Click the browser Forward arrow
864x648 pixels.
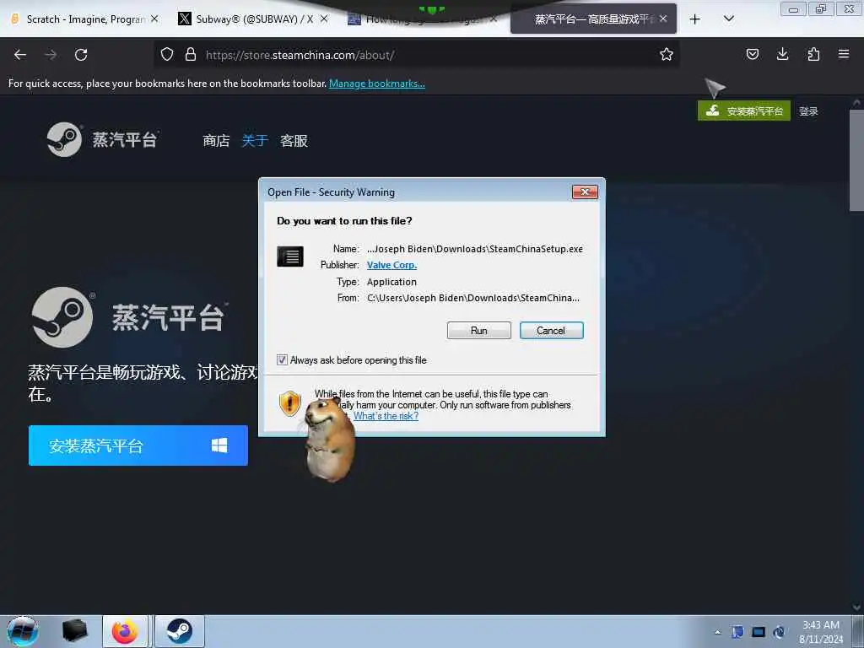click(51, 55)
